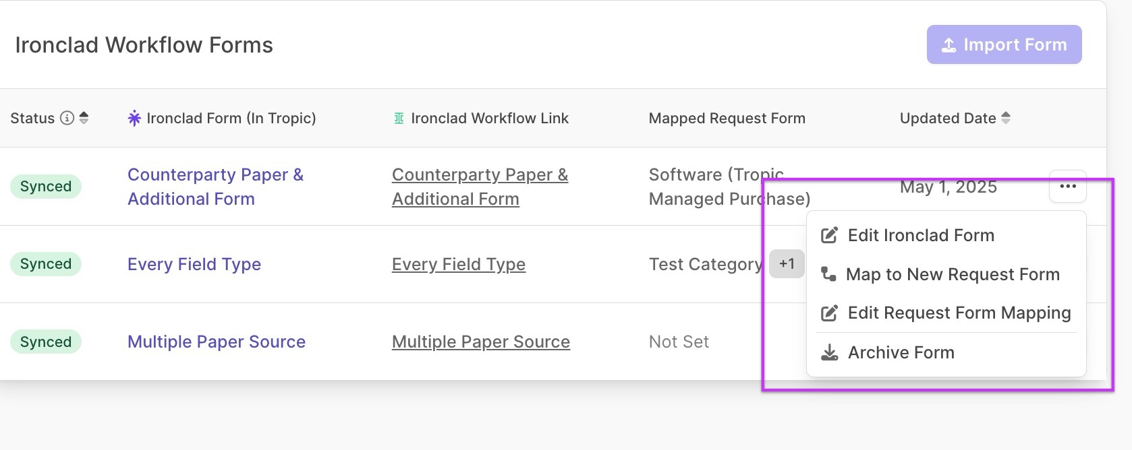Sort by Updated Date arrows
The height and width of the screenshot is (450, 1132).
tap(1005, 119)
